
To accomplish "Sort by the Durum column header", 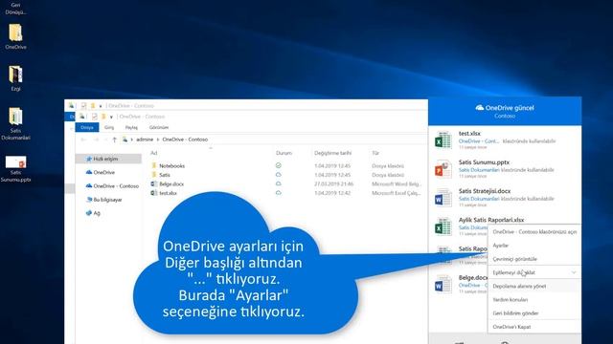I will pyautogui.click(x=284, y=153).
